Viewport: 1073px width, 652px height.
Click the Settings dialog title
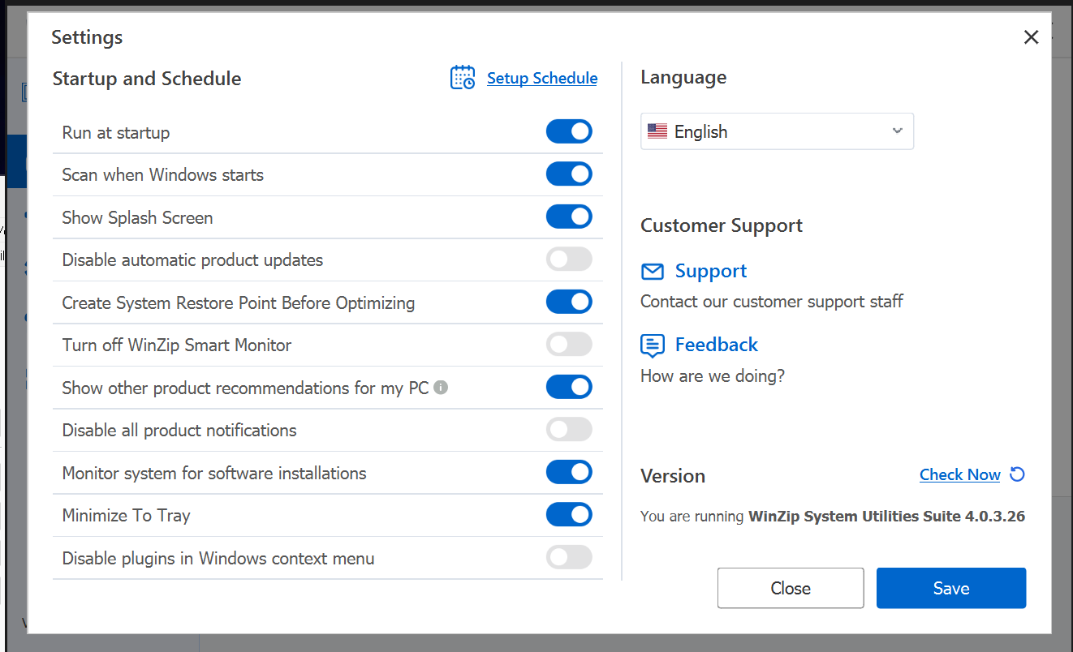[87, 37]
